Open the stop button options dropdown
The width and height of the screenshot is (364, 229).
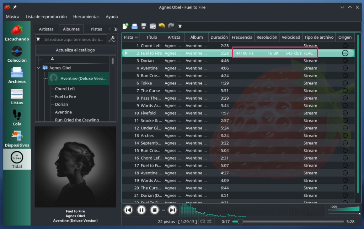(164, 210)
